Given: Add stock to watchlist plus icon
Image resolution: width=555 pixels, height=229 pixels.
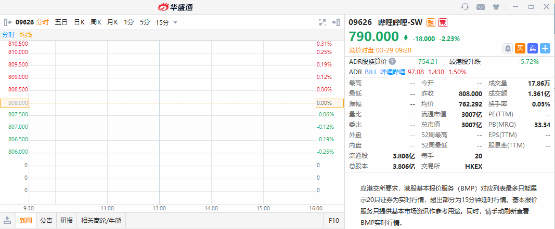Looking at the screenshot, I should [545, 48].
